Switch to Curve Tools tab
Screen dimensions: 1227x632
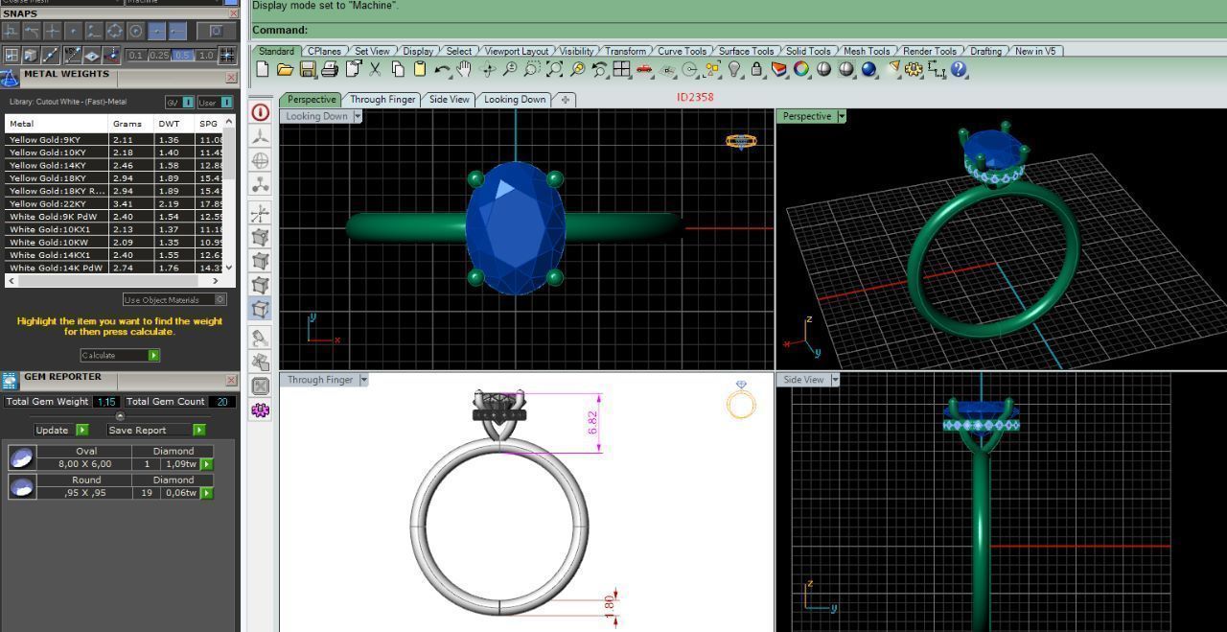tap(682, 51)
